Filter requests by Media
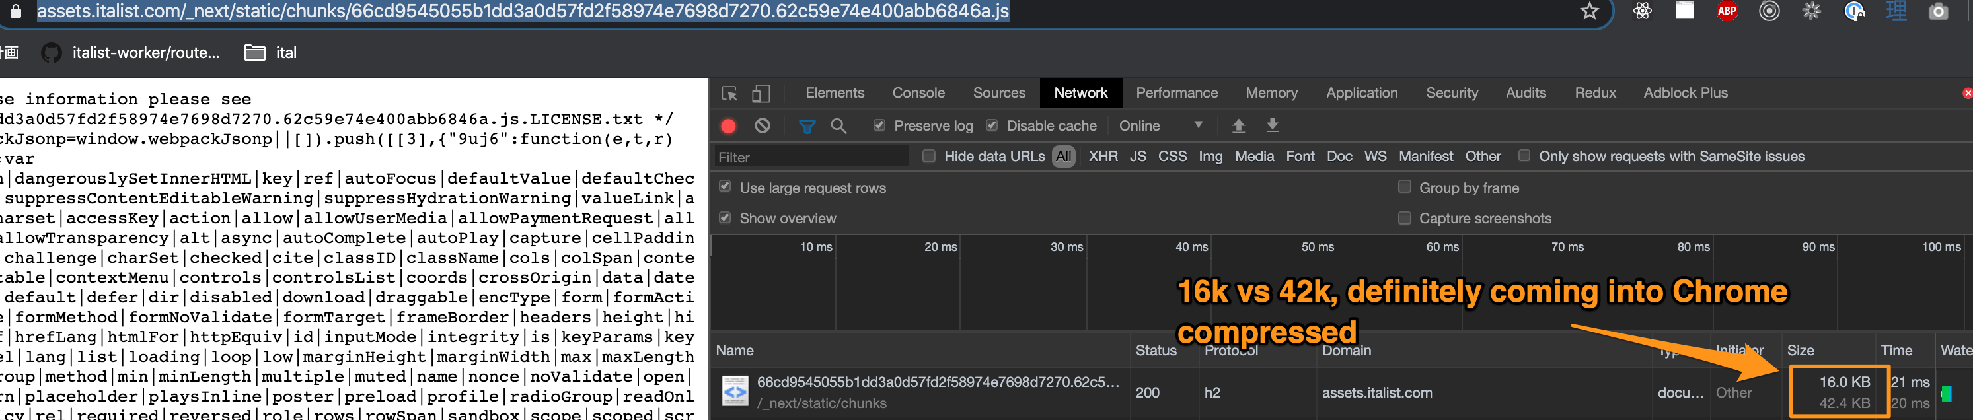This screenshot has width=1973, height=420. coord(1254,156)
